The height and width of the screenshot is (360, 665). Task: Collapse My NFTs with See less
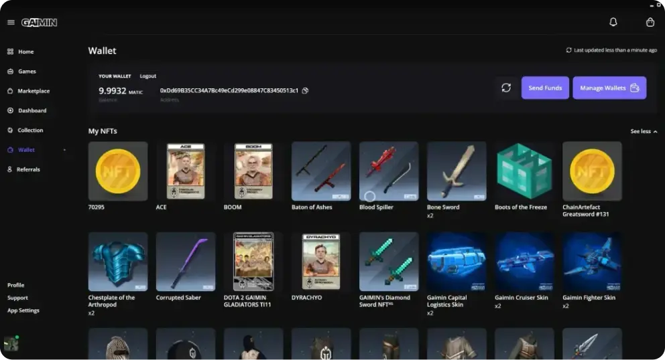[x=644, y=131]
